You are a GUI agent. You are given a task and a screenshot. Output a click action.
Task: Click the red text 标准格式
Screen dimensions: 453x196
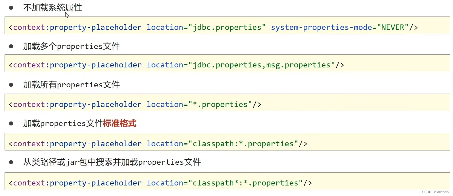pos(120,123)
